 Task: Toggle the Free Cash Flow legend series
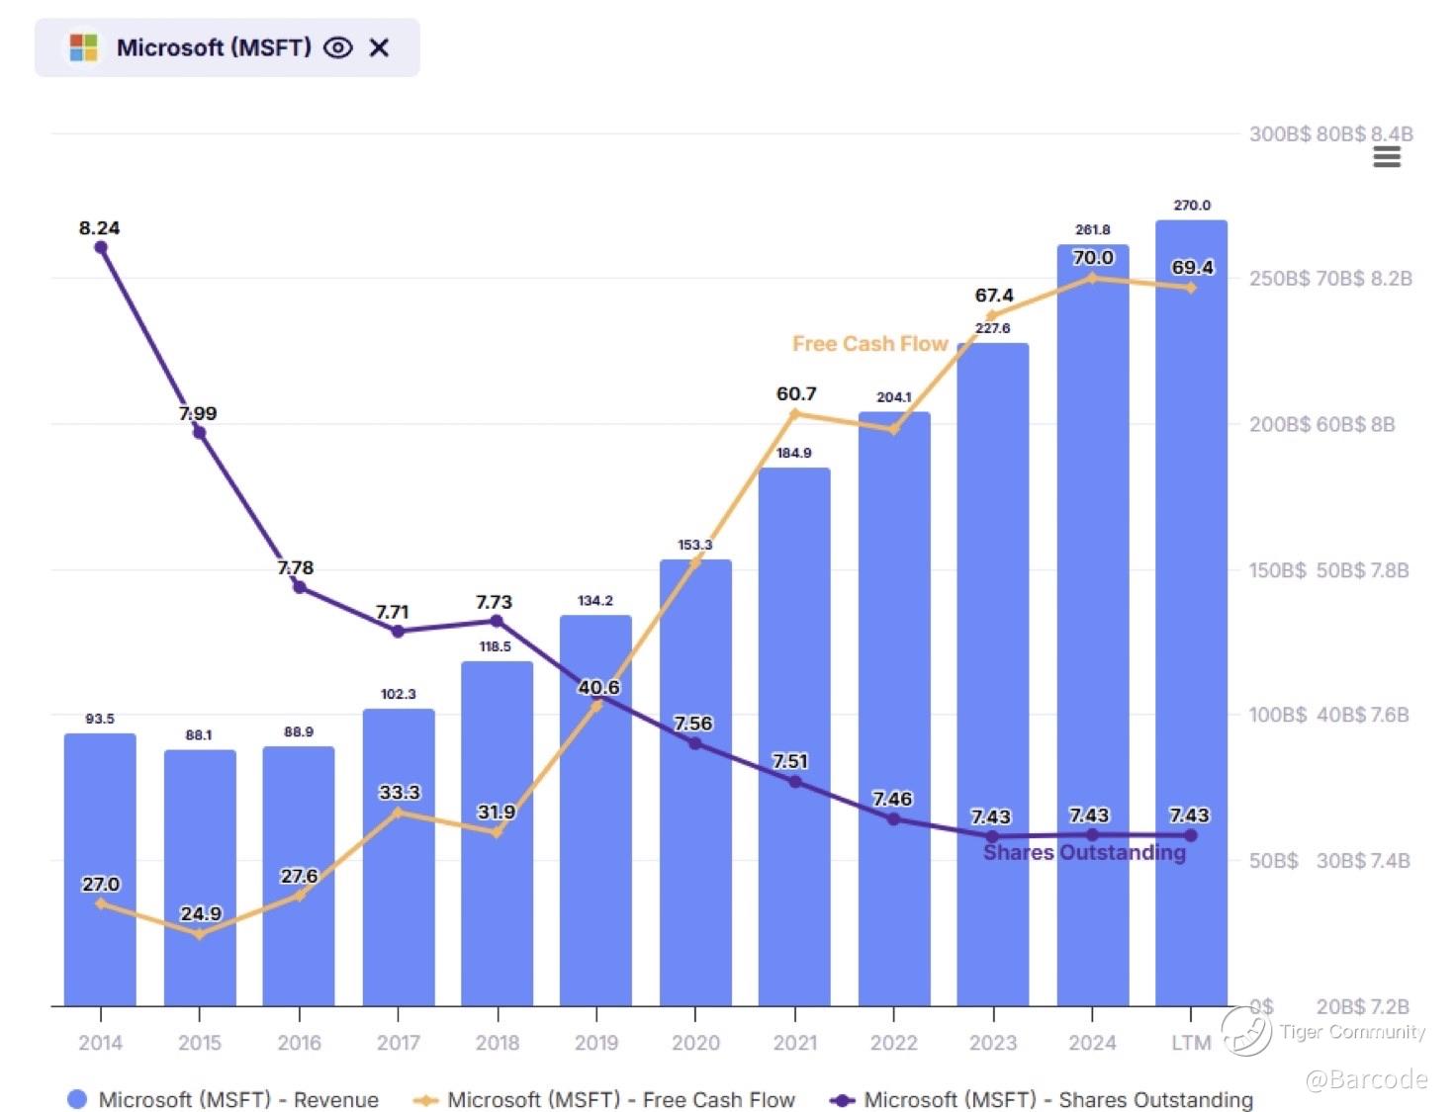pos(604,1099)
